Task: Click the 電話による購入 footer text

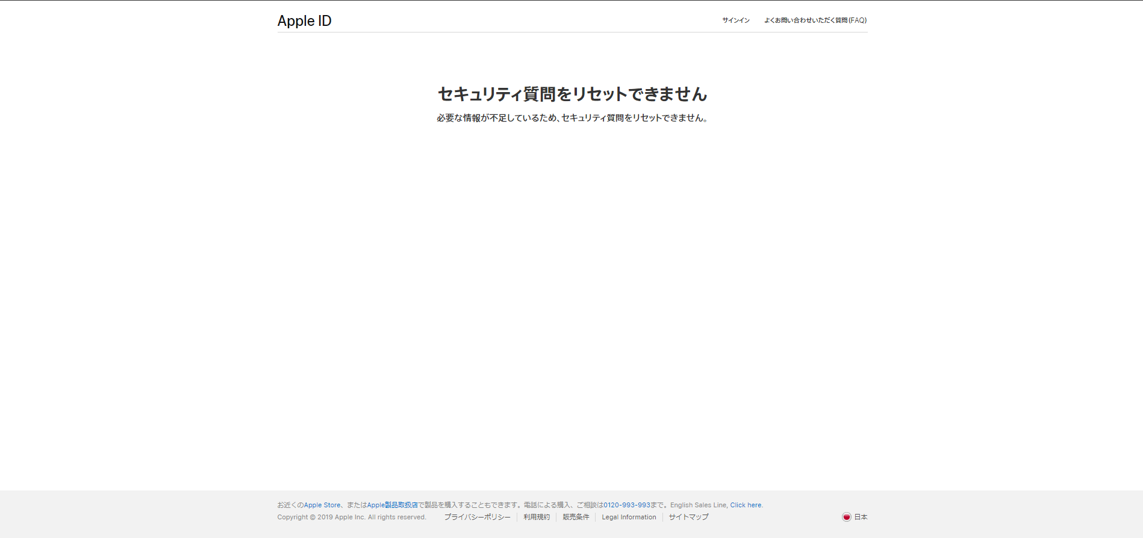Action: coord(547,505)
